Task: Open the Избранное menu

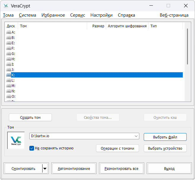Action: 53,15
